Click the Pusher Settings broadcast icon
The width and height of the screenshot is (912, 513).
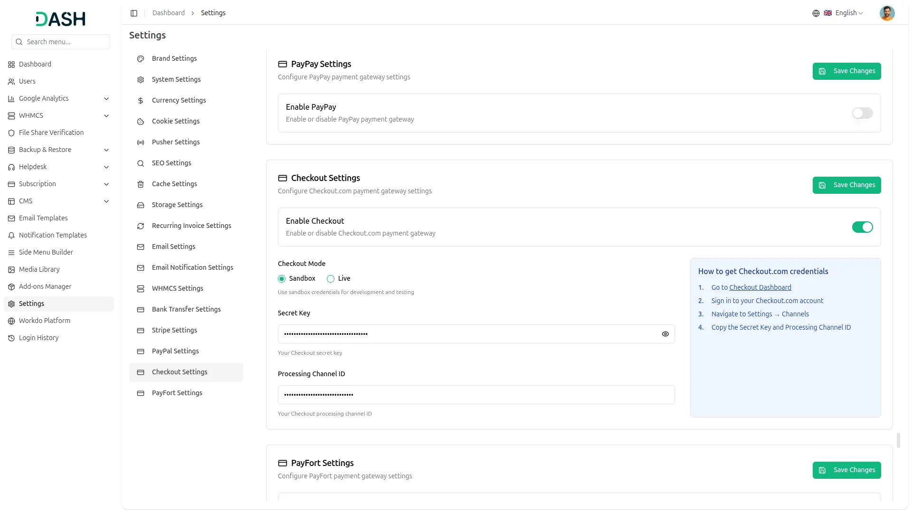pos(141,142)
